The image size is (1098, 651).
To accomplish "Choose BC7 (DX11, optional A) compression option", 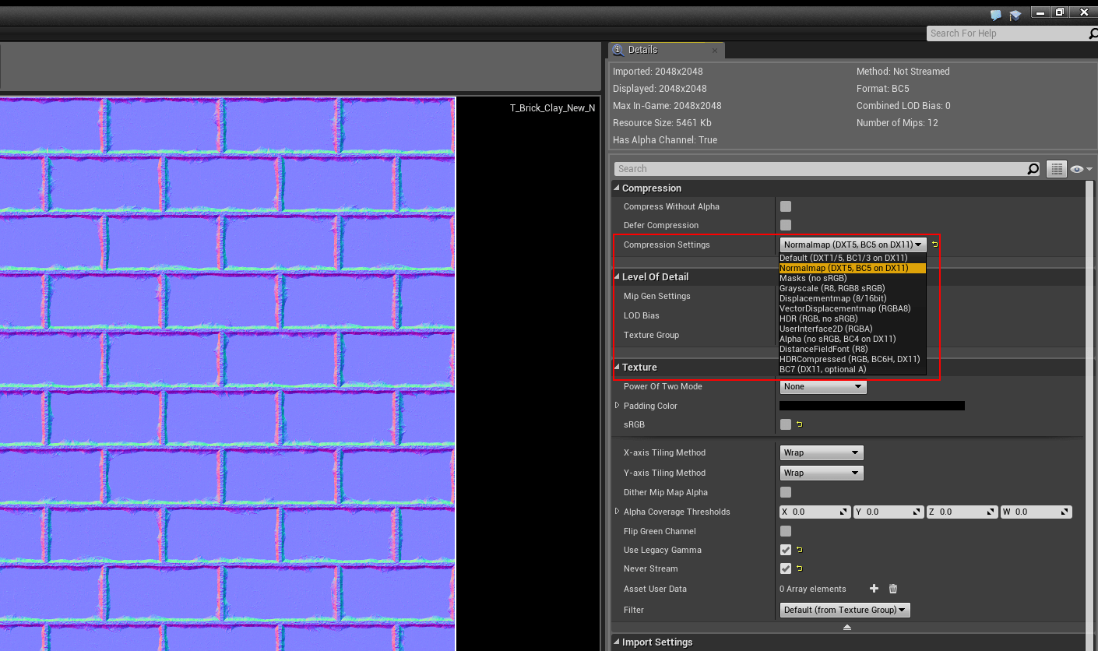I will [822, 369].
